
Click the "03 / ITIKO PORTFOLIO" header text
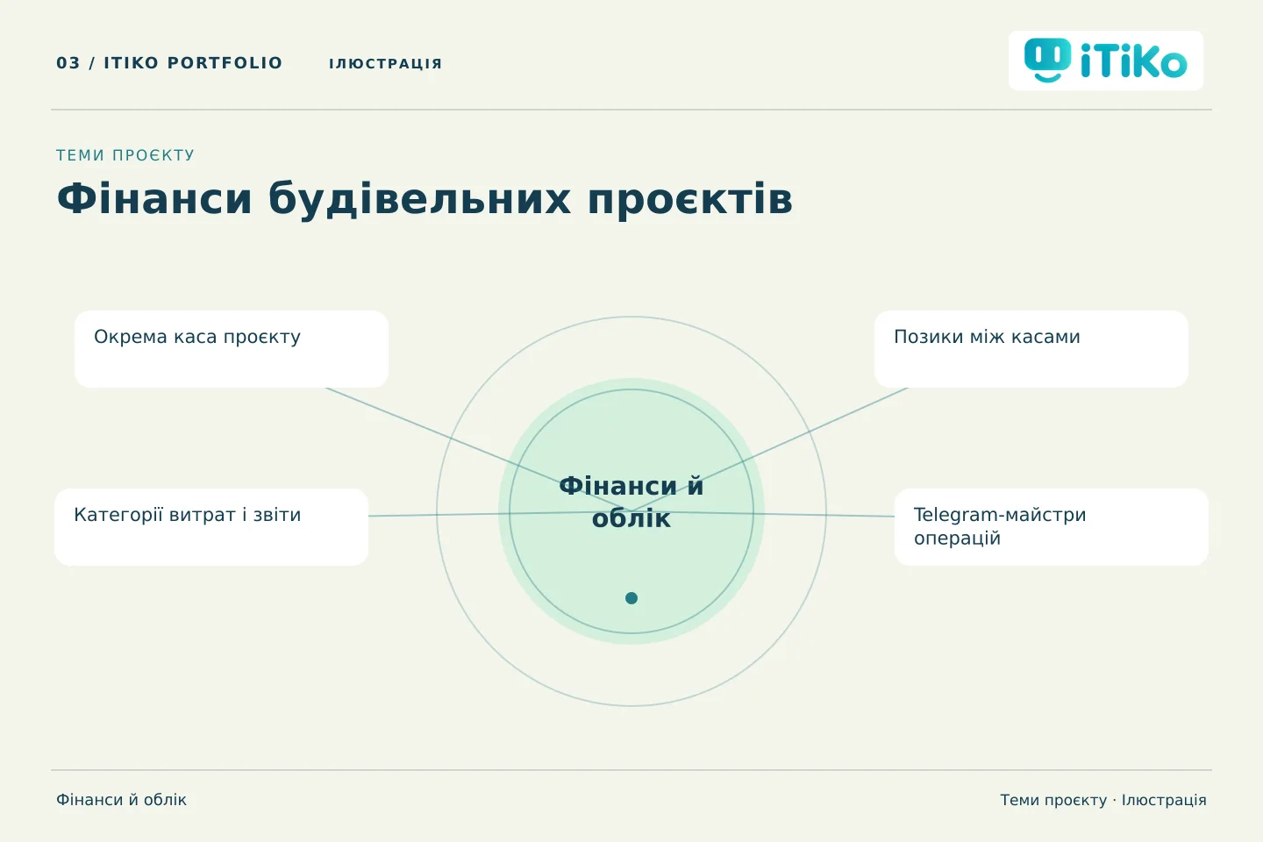169,63
